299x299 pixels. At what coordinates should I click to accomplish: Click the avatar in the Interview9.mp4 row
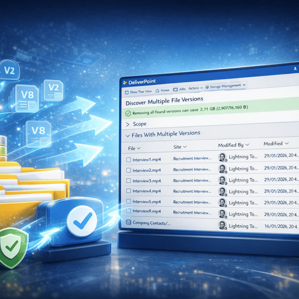pyautogui.click(x=223, y=214)
